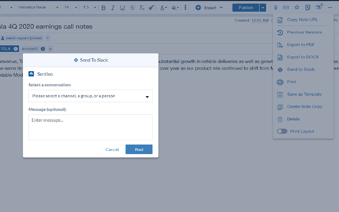Click the Sentieo workspace label
339x212 pixels.
coord(45,74)
